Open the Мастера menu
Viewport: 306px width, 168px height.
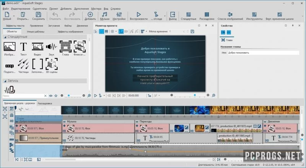96,8
